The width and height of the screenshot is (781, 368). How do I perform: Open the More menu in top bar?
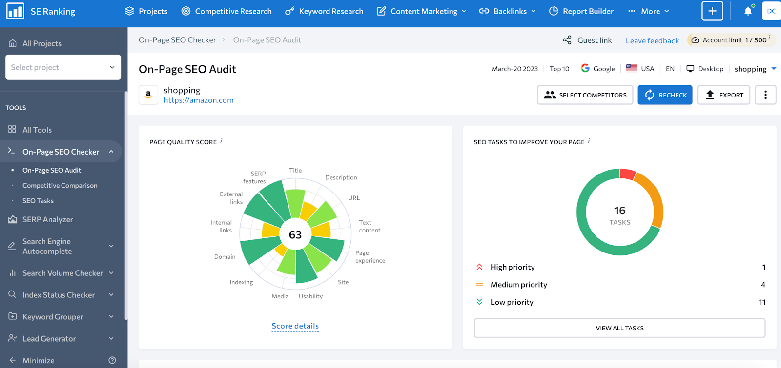pyautogui.click(x=649, y=11)
